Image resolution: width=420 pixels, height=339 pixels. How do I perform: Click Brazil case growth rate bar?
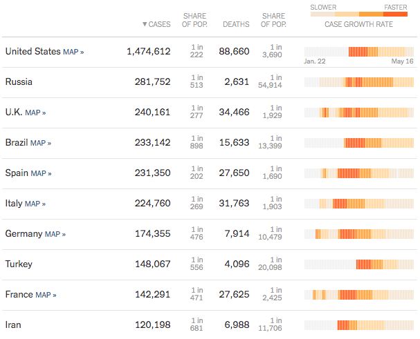359,143
